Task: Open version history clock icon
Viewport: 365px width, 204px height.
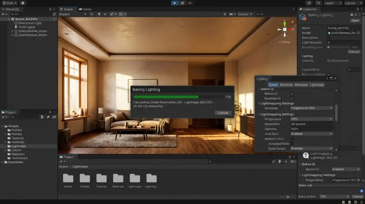Action: pyautogui.click(x=309, y=3)
